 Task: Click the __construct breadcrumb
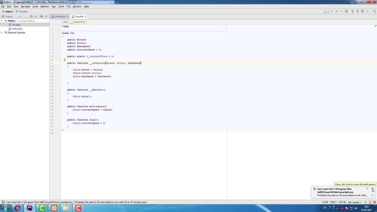tap(78, 22)
